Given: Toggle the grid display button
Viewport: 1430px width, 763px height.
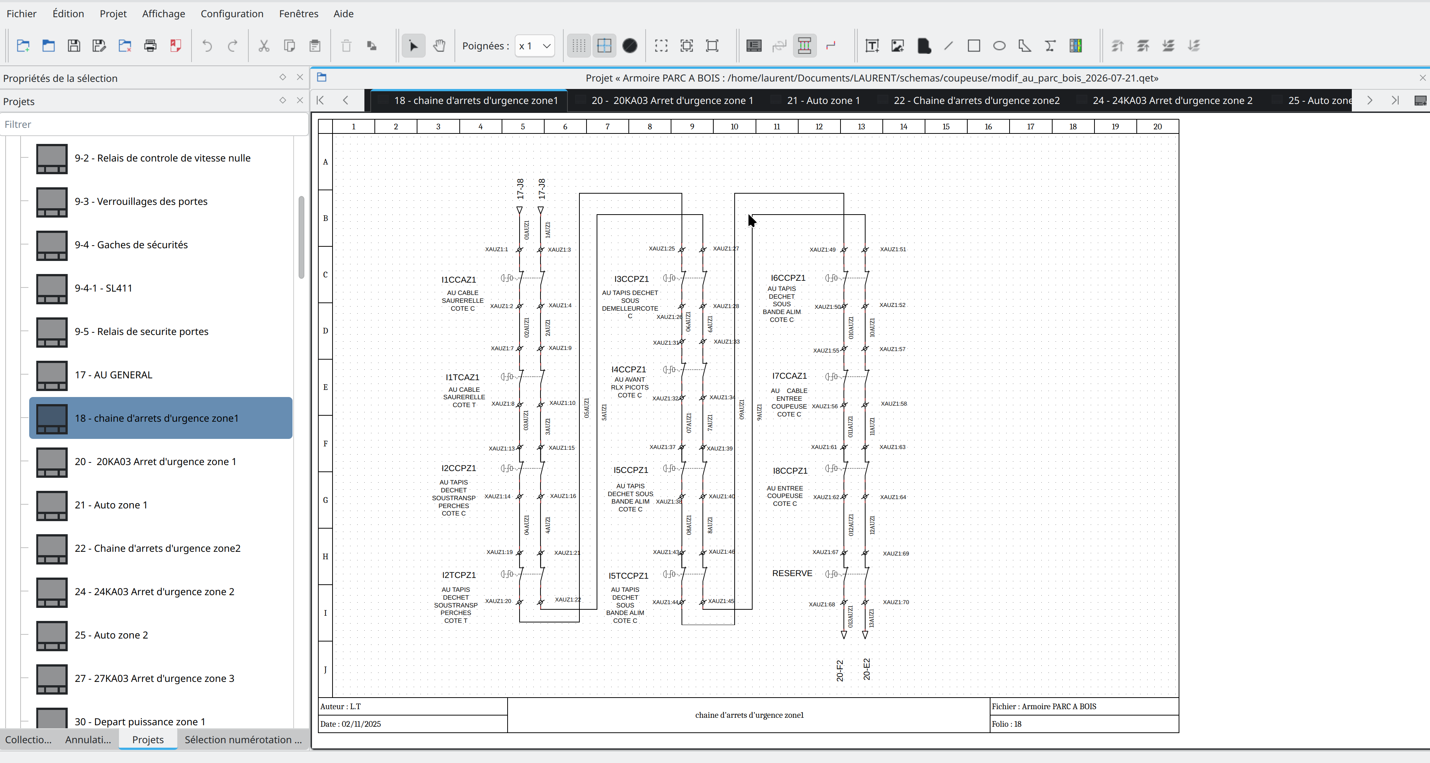Looking at the screenshot, I should click(578, 46).
